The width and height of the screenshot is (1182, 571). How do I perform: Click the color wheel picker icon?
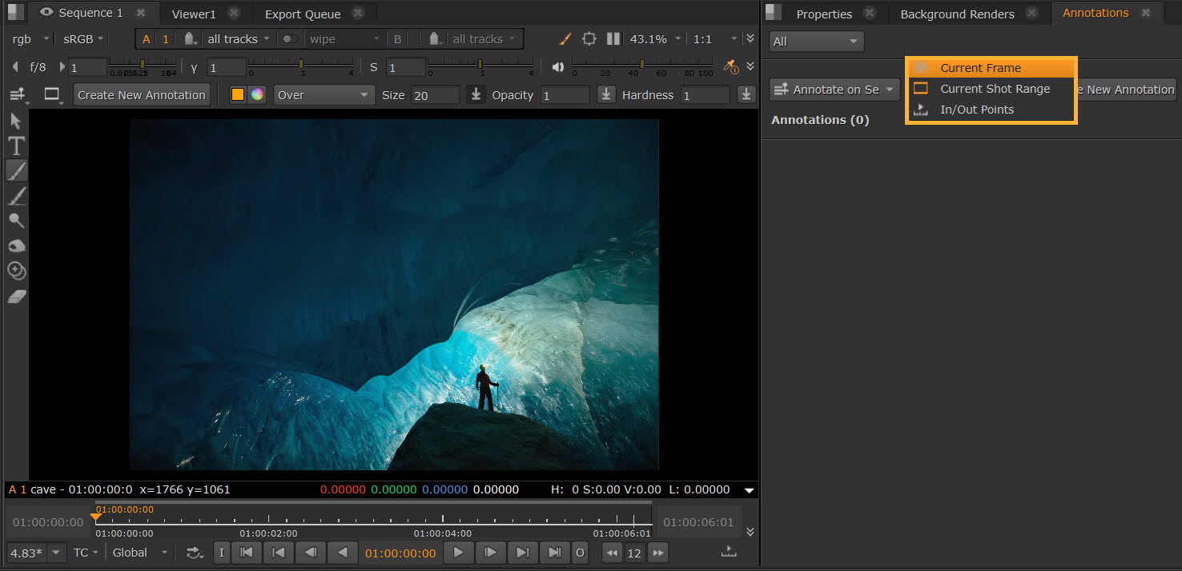[x=256, y=95]
